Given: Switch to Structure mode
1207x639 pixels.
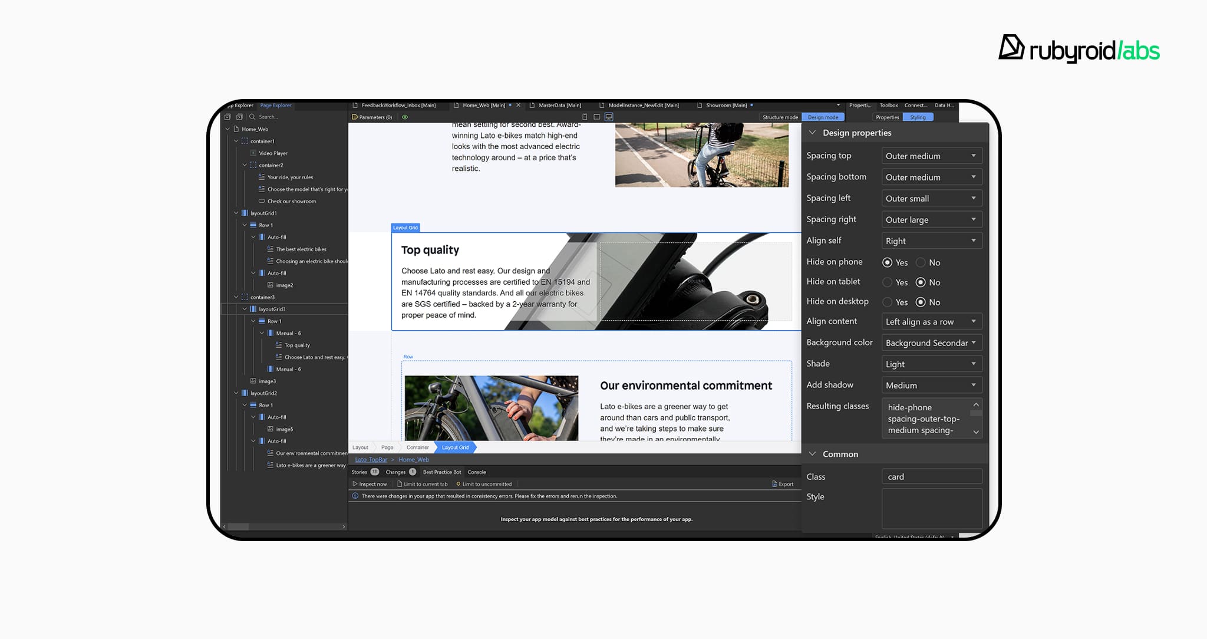Looking at the screenshot, I should 780,117.
